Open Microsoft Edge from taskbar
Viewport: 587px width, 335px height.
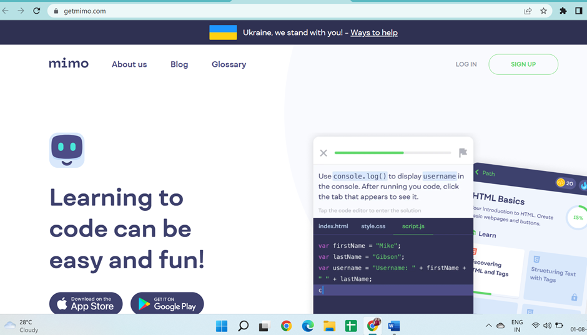pyautogui.click(x=308, y=326)
